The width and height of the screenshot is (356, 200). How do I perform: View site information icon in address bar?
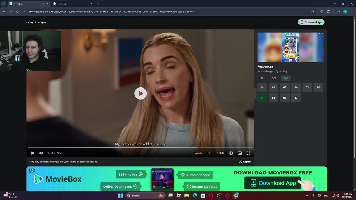coord(25,12)
